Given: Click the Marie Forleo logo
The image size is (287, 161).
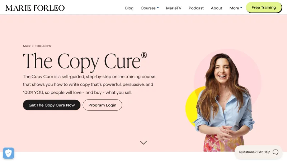Looking at the screenshot, I should coord(35,8).
